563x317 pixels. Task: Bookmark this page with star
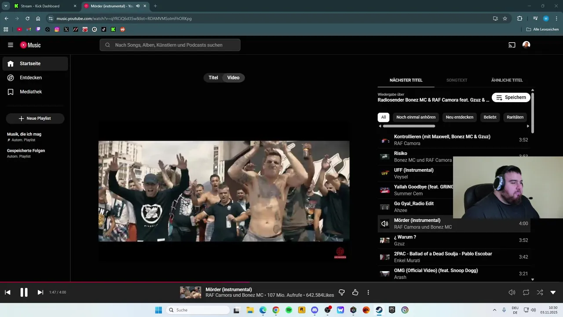505,18
